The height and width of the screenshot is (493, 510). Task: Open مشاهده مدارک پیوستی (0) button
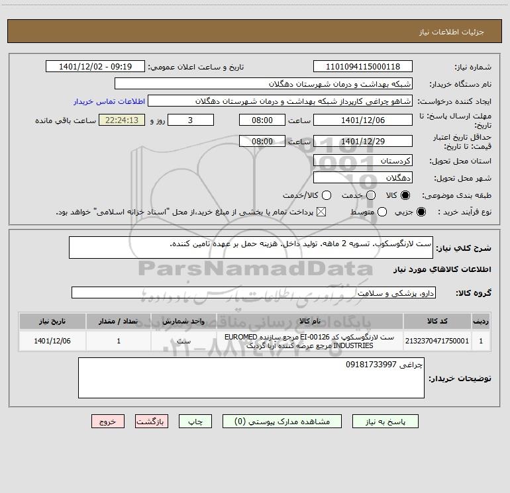pyautogui.click(x=282, y=422)
